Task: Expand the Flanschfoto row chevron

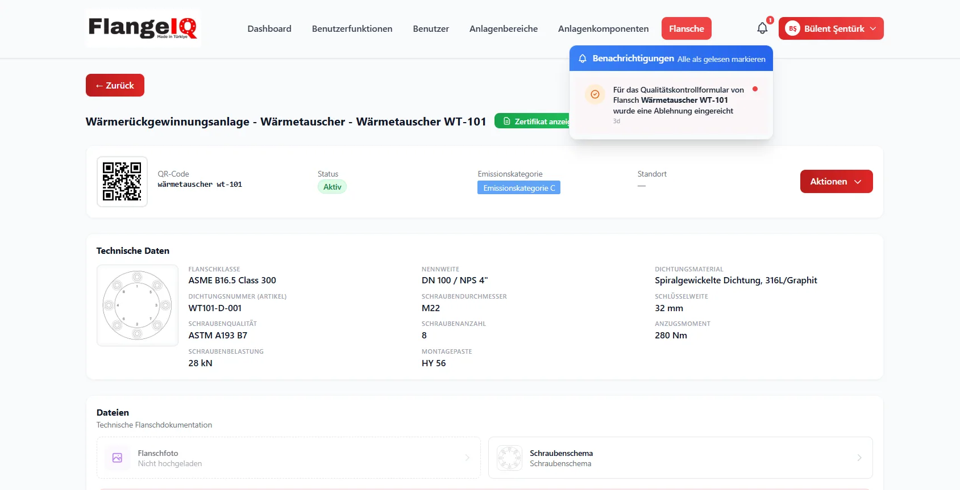Action: pyautogui.click(x=467, y=458)
